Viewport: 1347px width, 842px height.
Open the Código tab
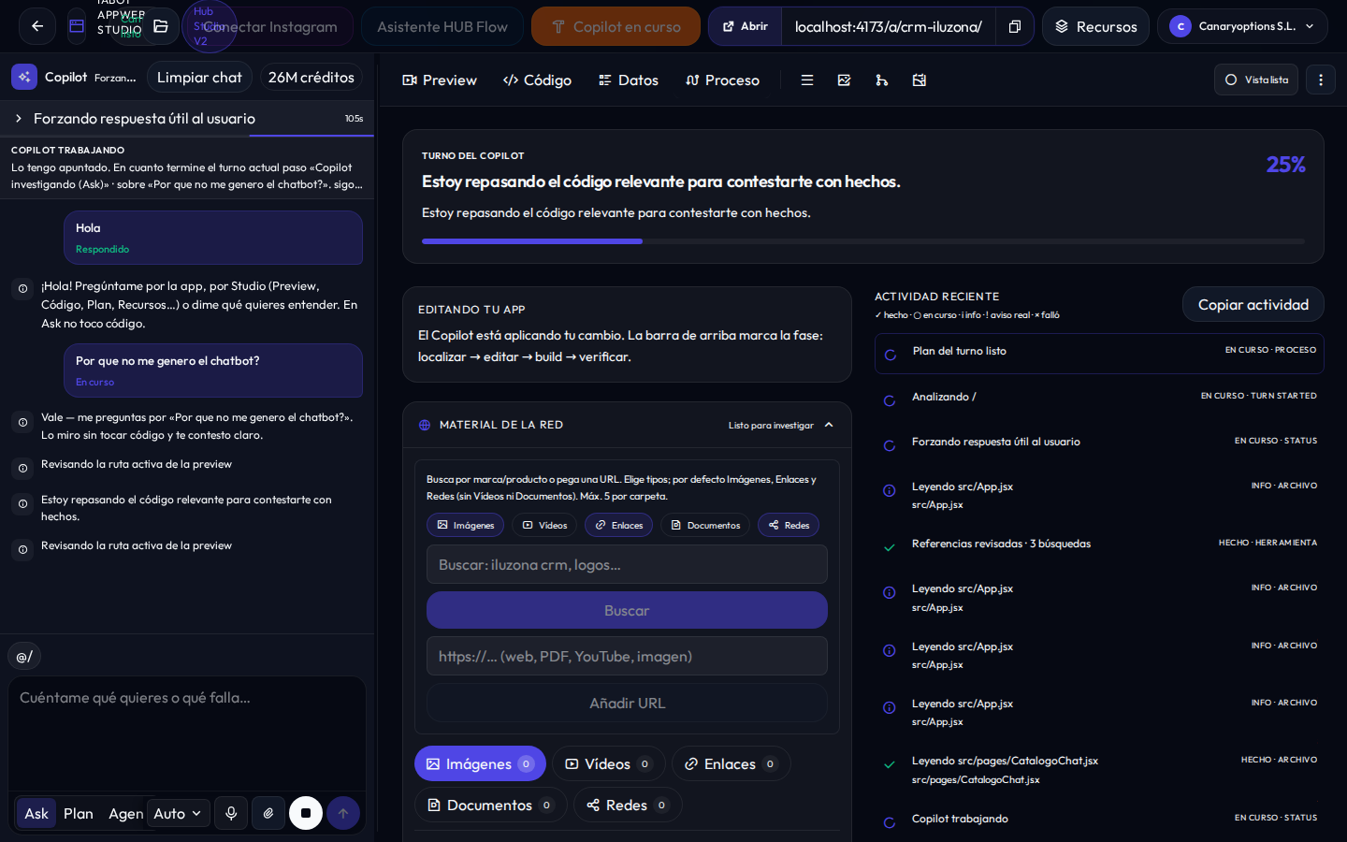[537, 80]
